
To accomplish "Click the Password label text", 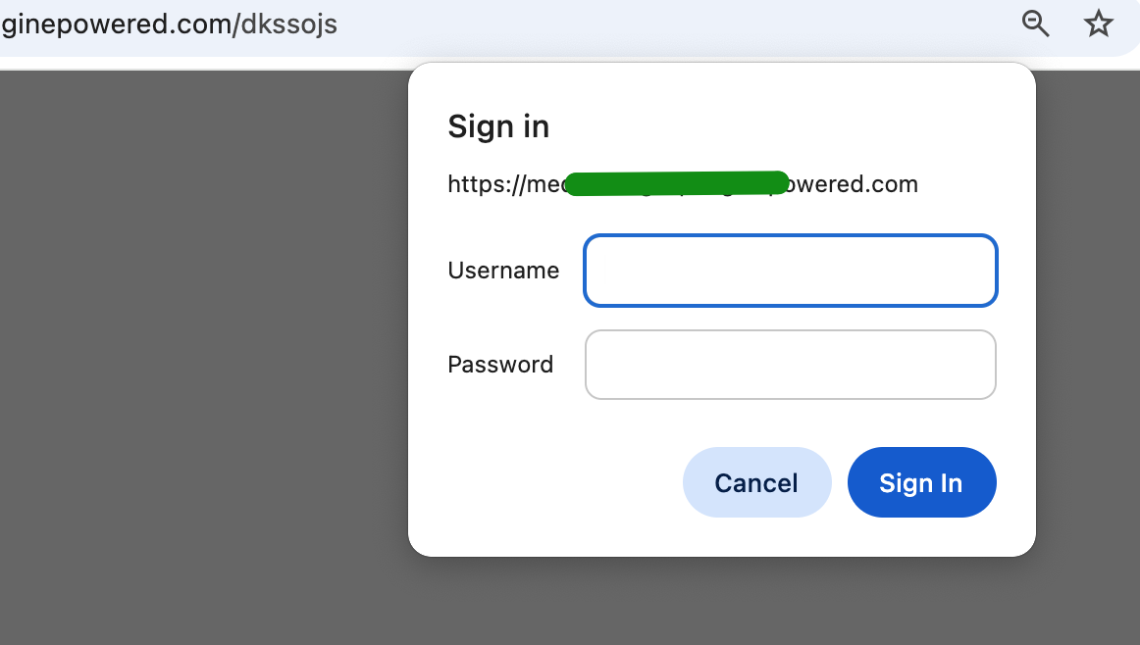I will (x=501, y=365).
